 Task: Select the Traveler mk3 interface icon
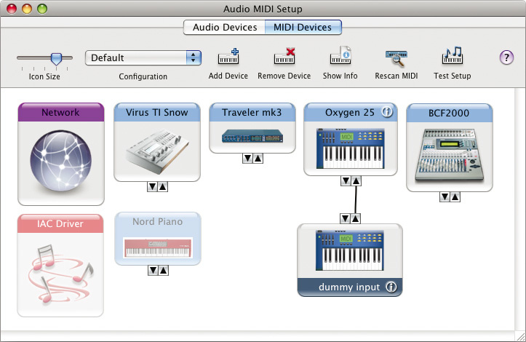[x=252, y=136]
